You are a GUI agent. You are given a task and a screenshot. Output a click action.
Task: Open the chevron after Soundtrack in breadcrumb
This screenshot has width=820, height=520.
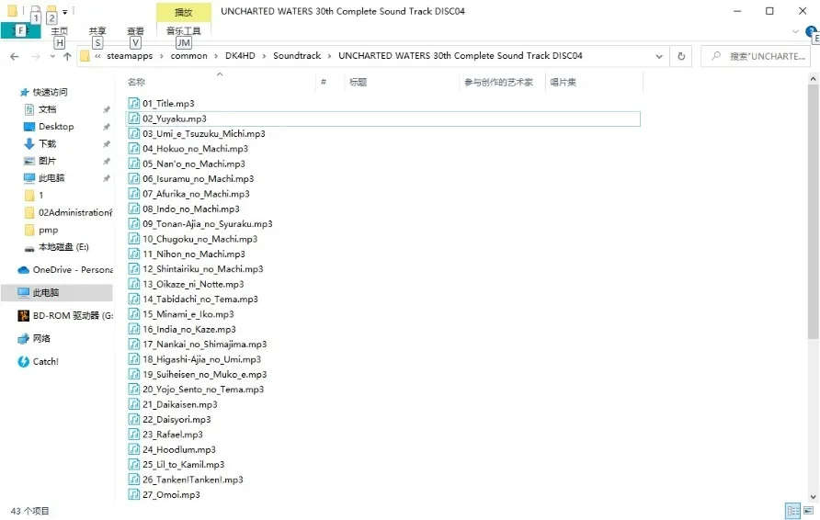(x=330, y=56)
